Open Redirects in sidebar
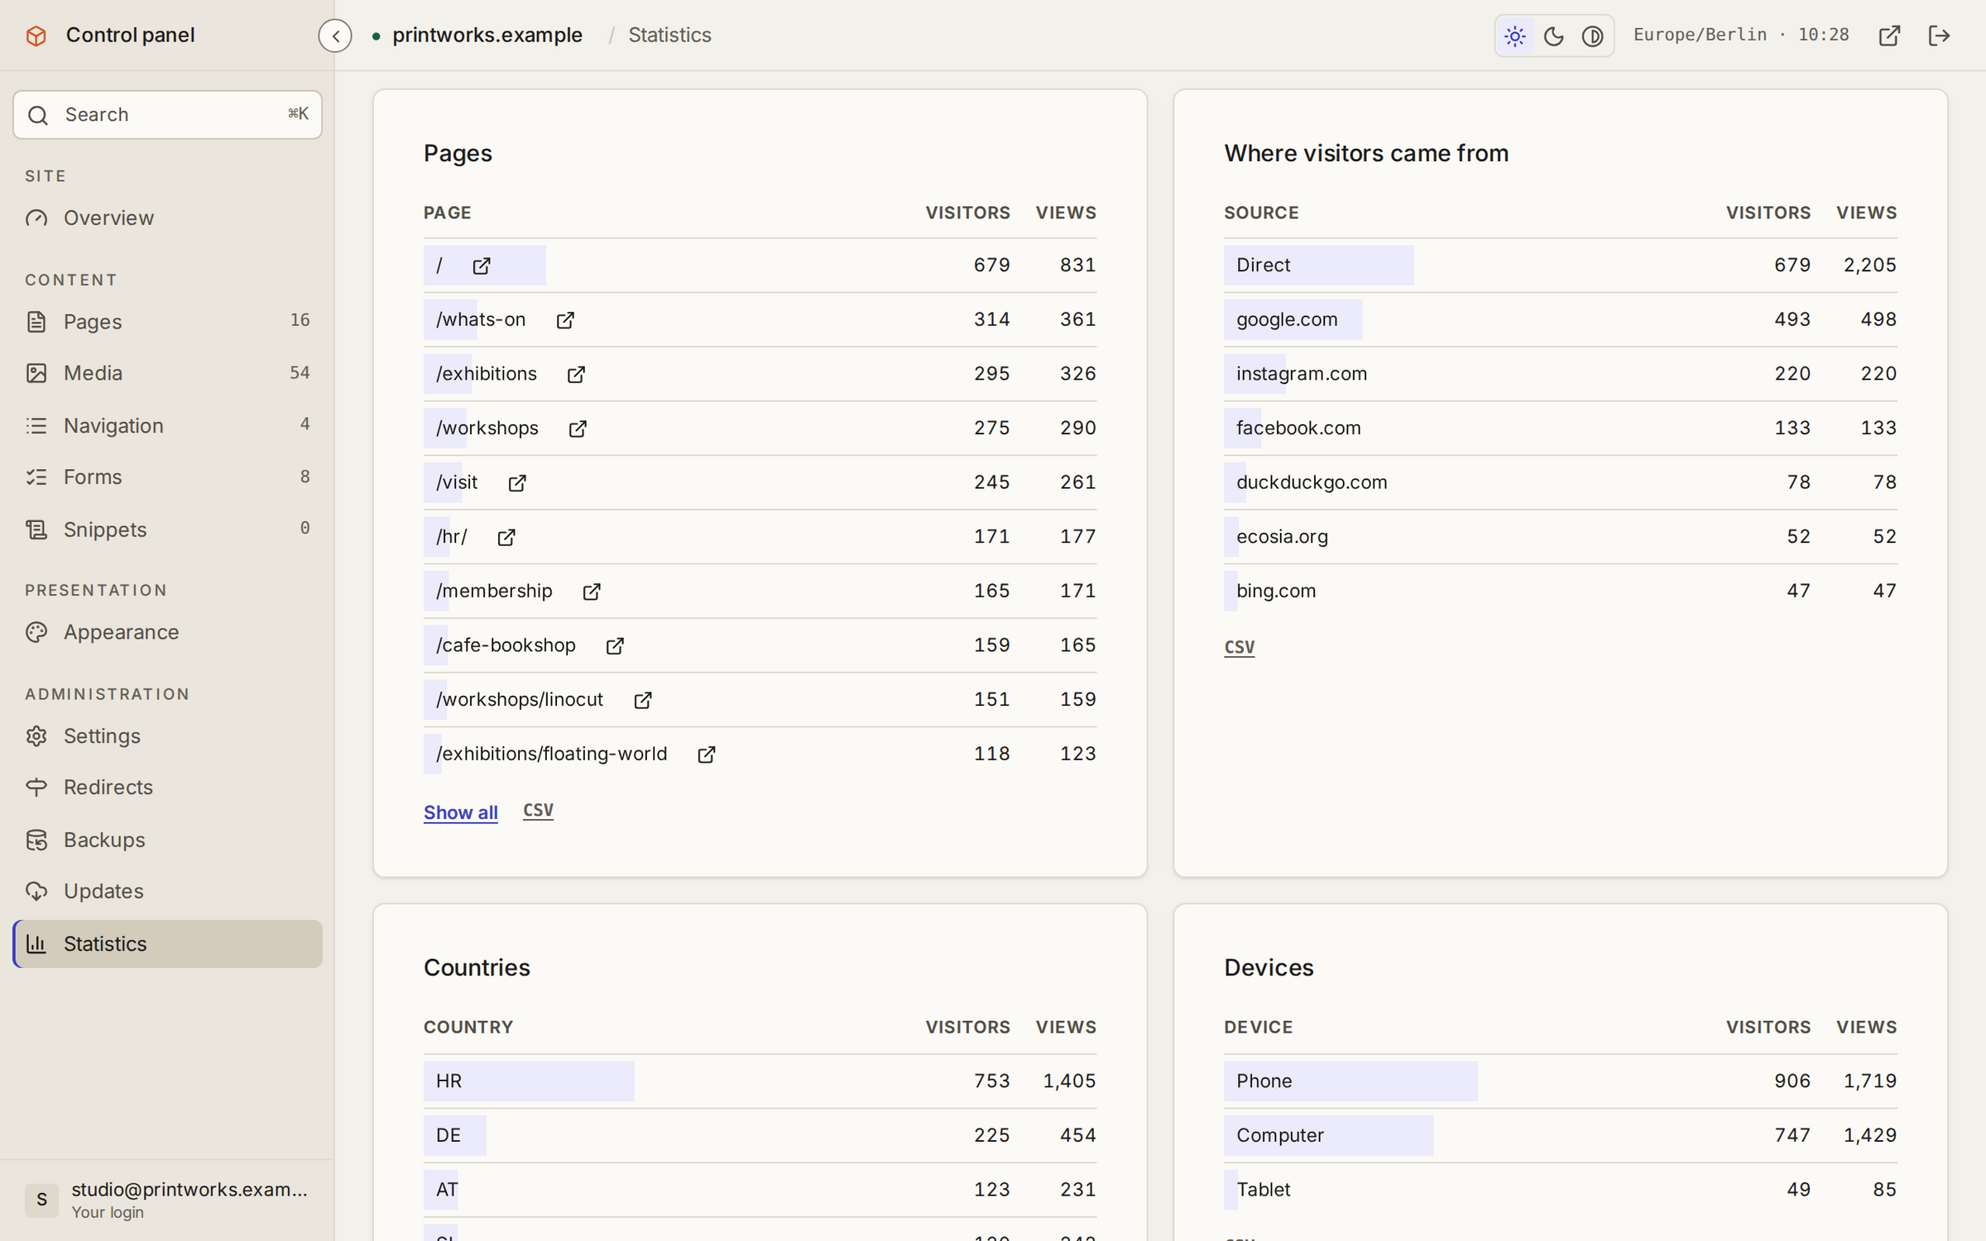Screen dimensions: 1986x1241 [x=167, y=787]
